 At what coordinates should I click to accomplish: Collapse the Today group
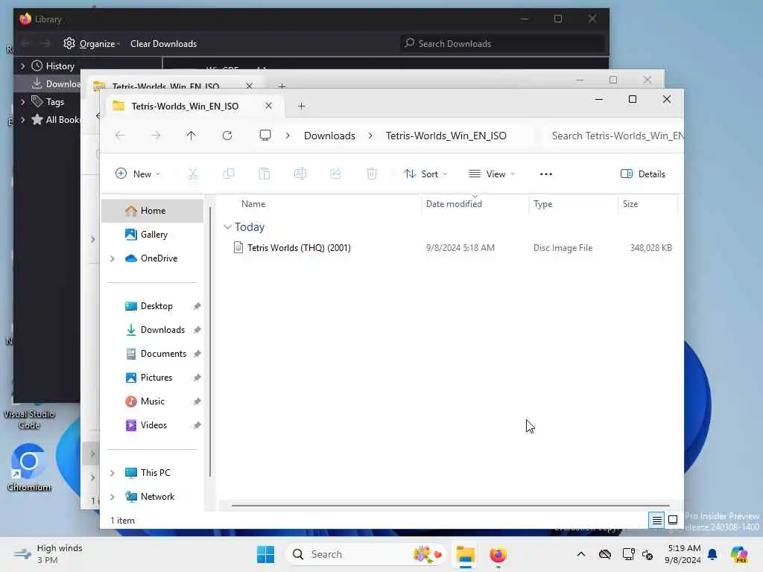click(x=227, y=227)
